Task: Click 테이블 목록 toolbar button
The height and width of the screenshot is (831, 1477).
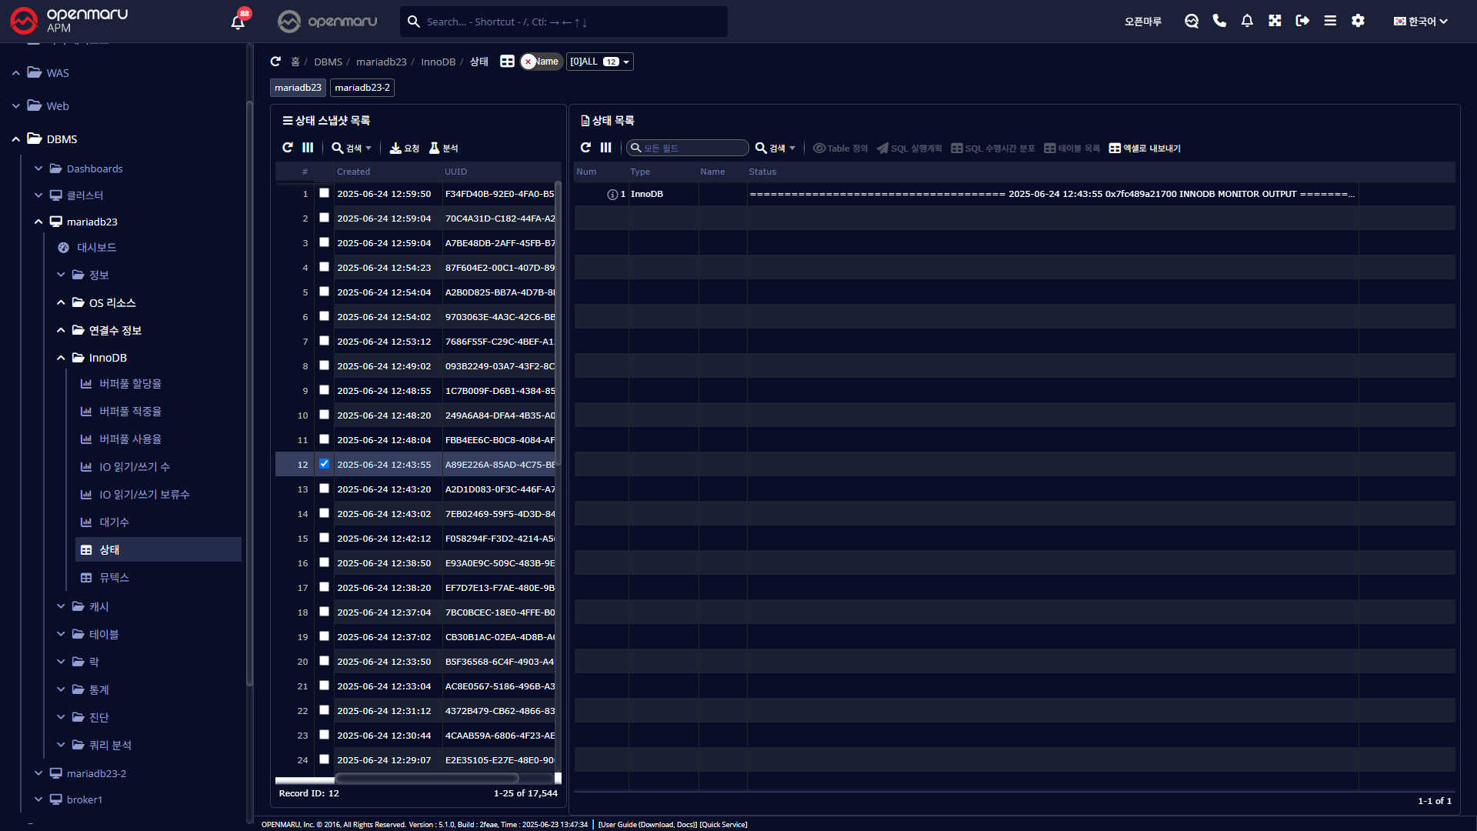Action: pos(1072,149)
